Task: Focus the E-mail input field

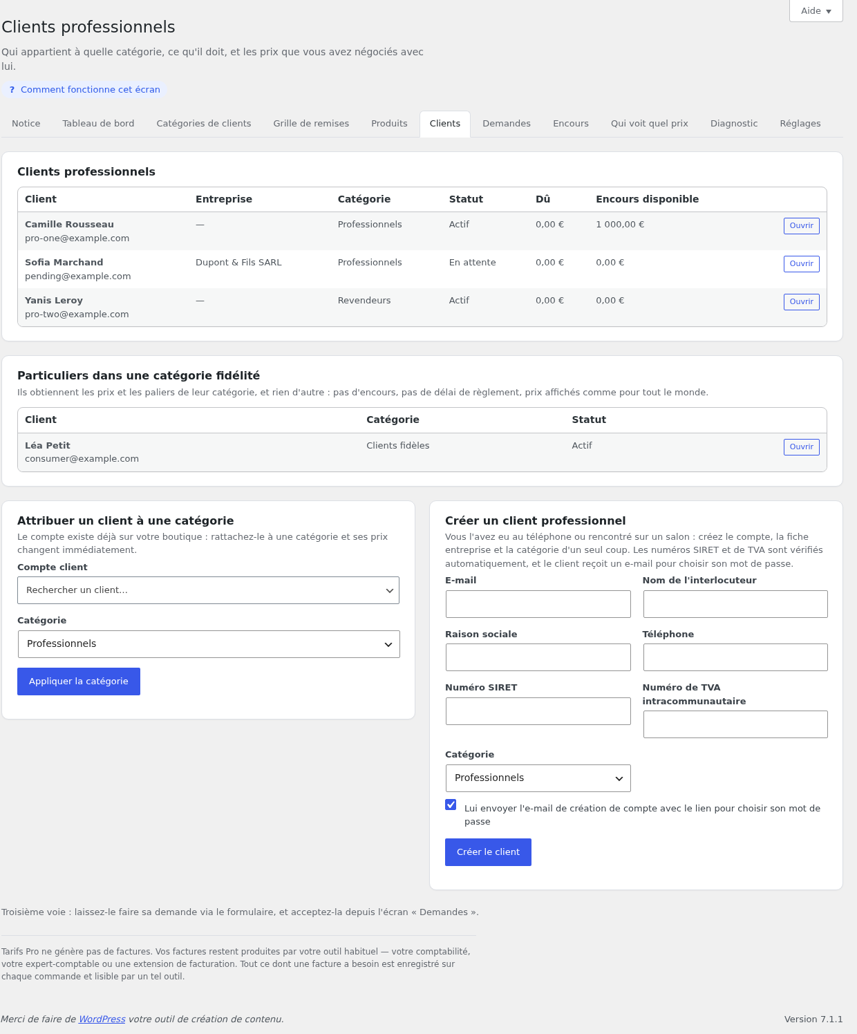Action: [538, 604]
